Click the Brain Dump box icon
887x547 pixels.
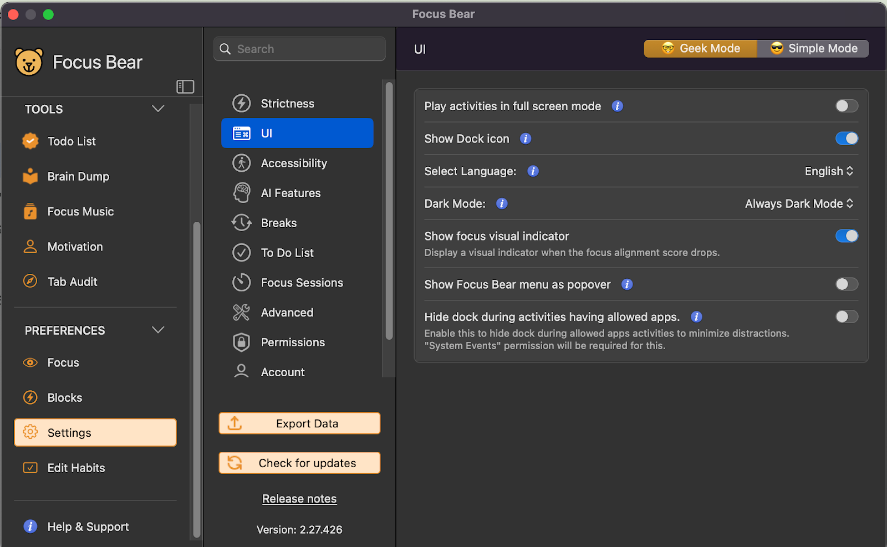(30, 176)
